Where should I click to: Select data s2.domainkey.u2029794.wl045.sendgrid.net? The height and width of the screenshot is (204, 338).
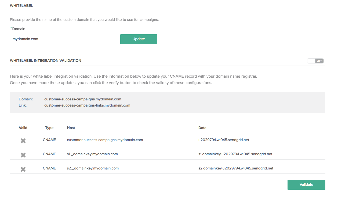(x=236, y=168)
